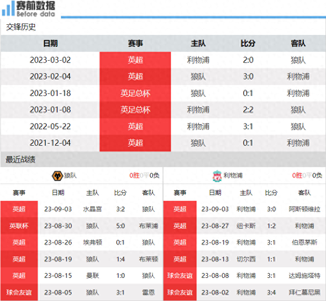Click home team 利物浦 in the 2022-05-22 row
Viewport: 326px width, 301px height.
click(x=198, y=126)
